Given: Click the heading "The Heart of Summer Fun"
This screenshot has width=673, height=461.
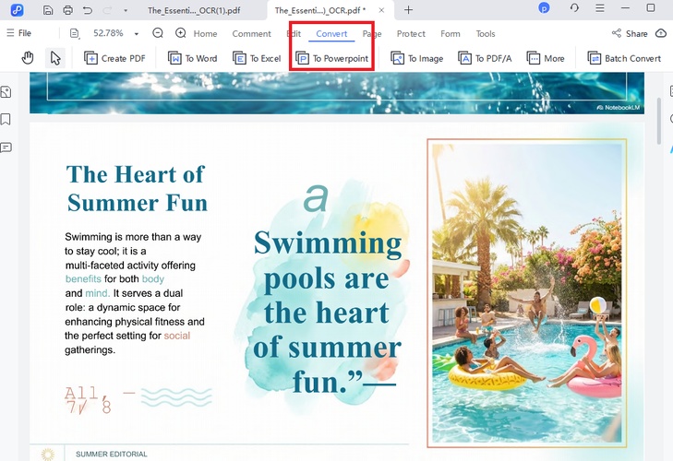Looking at the screenshot, I should [137, 188].
